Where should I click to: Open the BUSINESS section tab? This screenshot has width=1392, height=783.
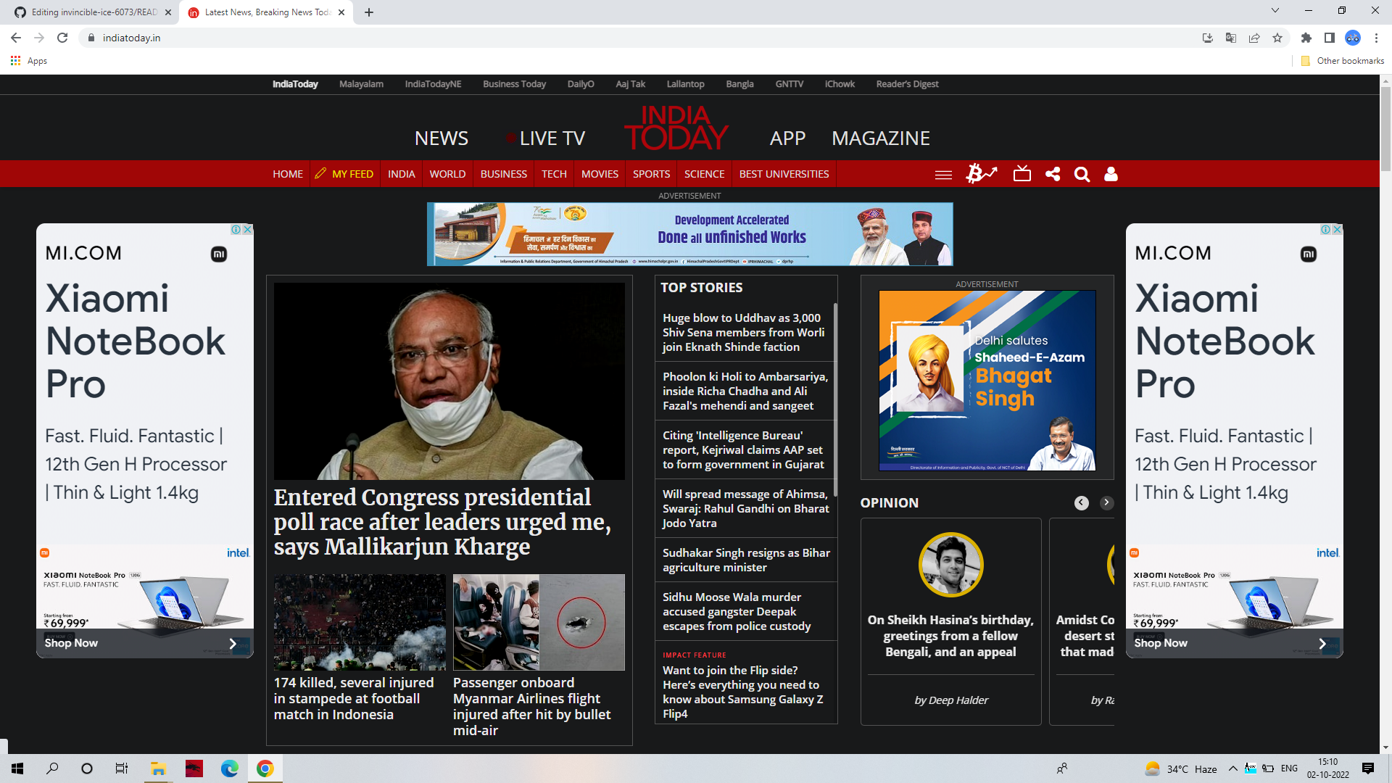[503, 174]
